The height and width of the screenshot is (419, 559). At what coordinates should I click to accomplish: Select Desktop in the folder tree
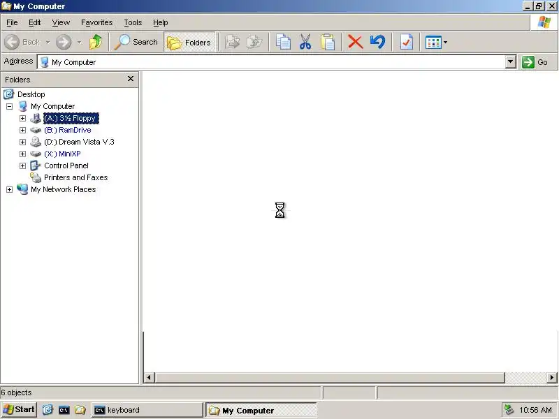[x=31, y=94]
